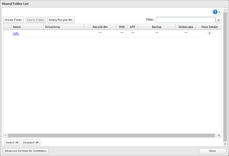Click the blue help question mark icon
This screenshot has width=229, height=156.
[x=215, y=12]
